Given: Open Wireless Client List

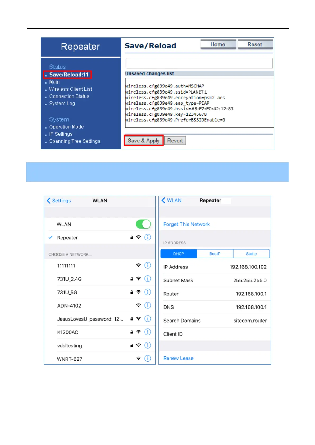Looking at the screenshot, I should (70, 89).
